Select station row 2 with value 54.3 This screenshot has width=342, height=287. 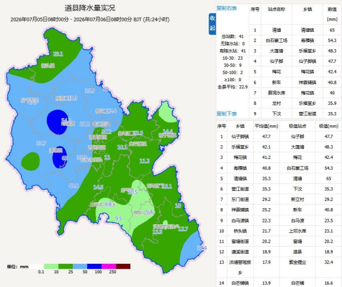295,40
